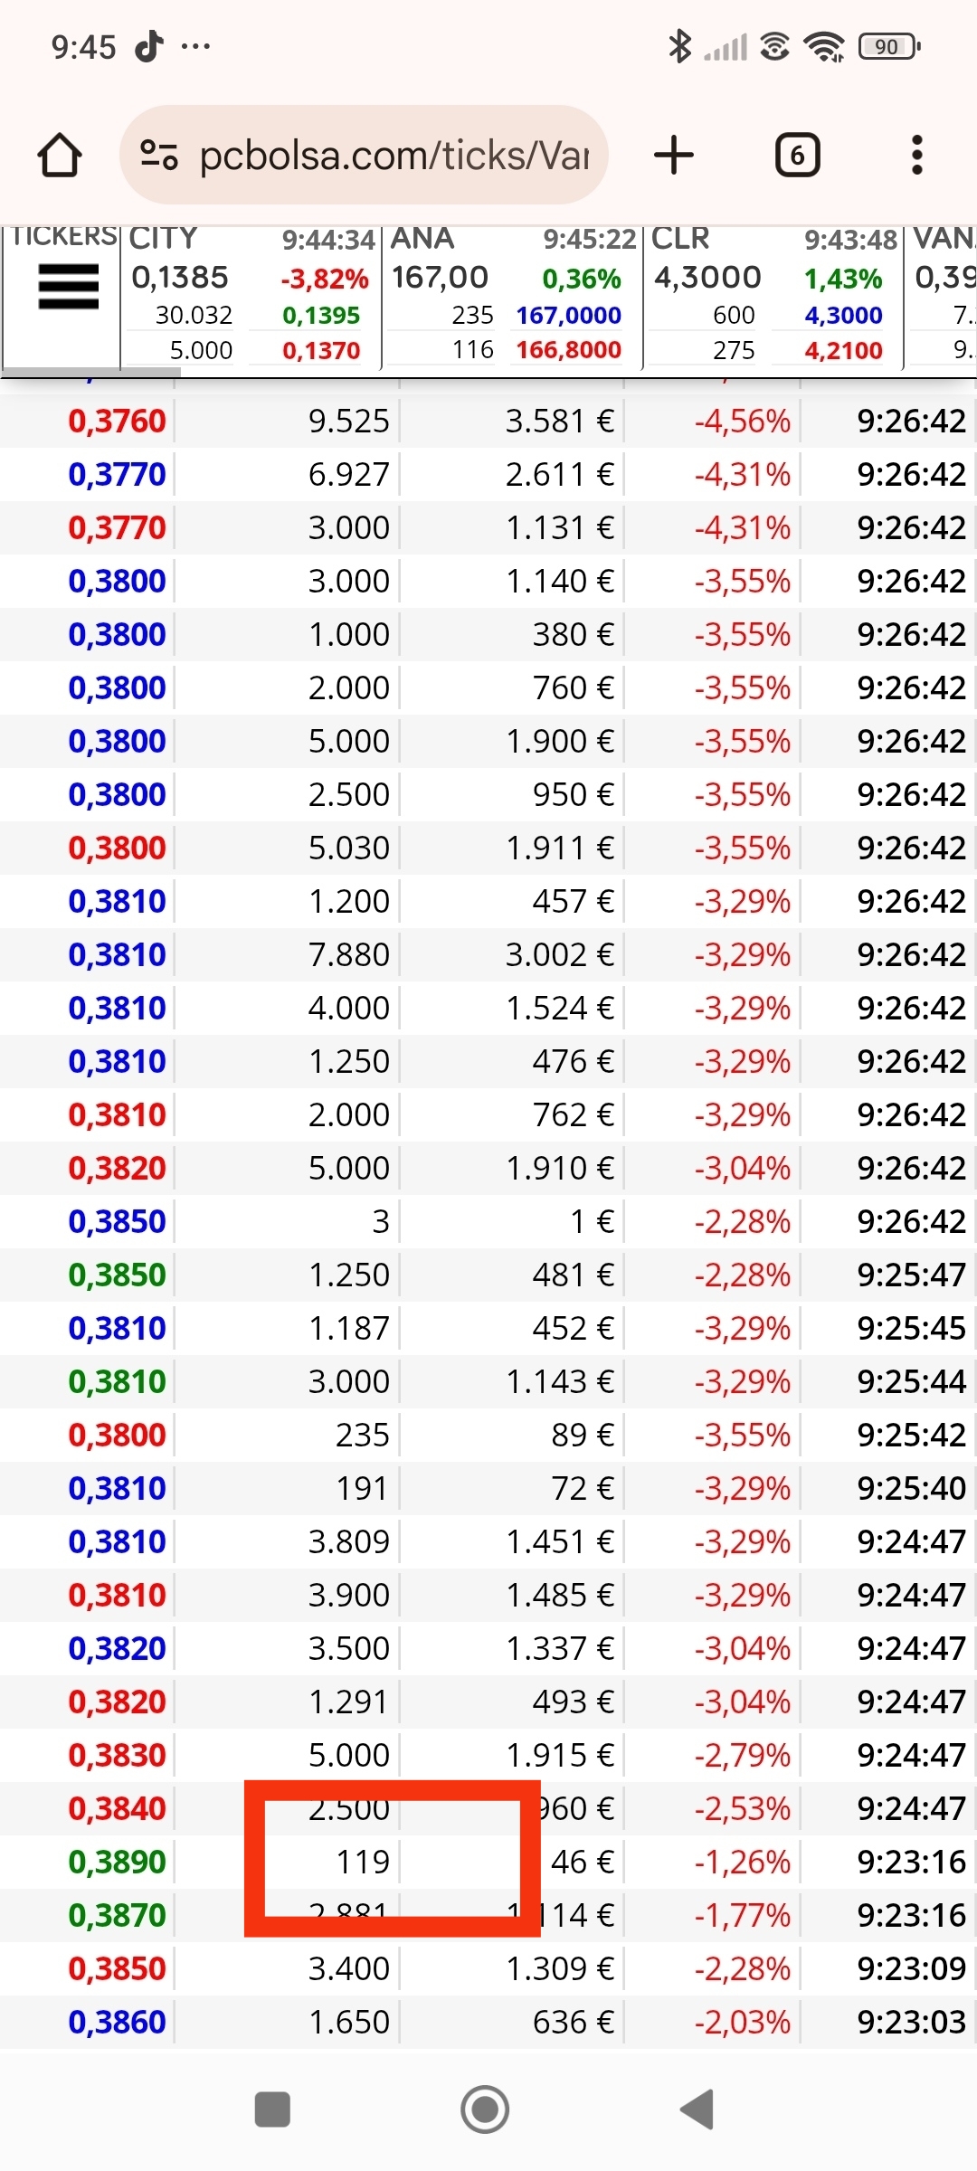977x2171 pixels.
Task: Tap the 9:23:03 time in last row
Action: 912,2022
